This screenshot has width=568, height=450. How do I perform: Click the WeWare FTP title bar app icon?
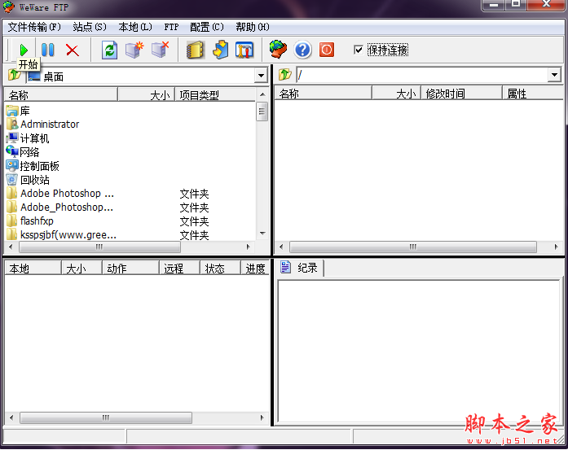point(9,7)
